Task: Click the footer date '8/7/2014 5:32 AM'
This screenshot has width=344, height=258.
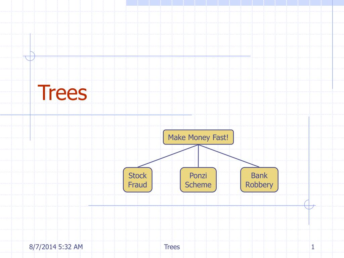Action: pos(56,247)
